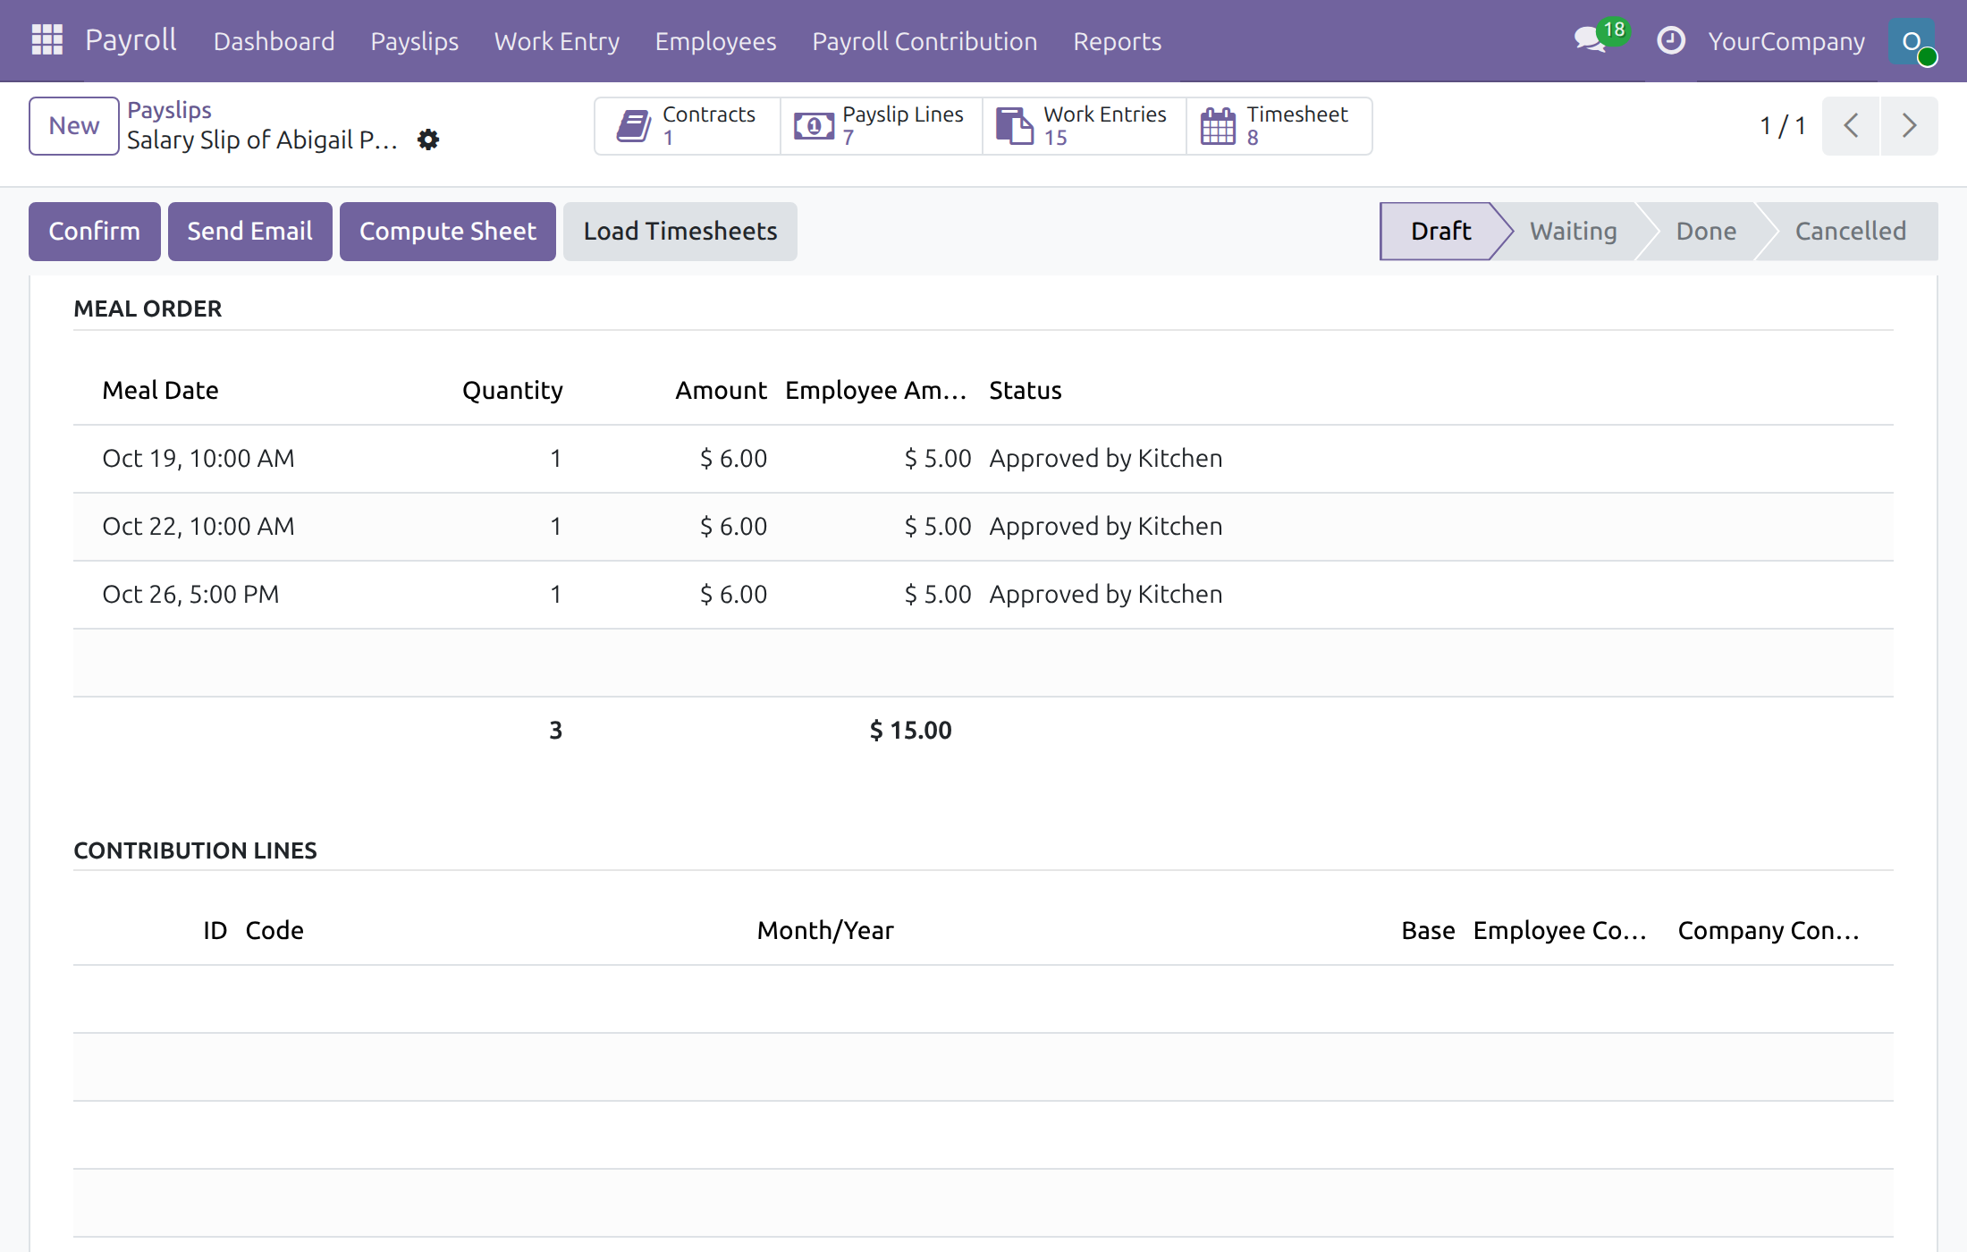Screen dimensions: 1967x1252
Task: Select the Waiting status stage
Action: pyautogui.click(x=1573, y=232)
